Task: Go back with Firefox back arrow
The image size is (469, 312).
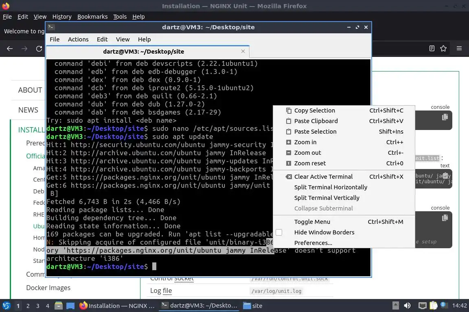Action: coord(10,49)
